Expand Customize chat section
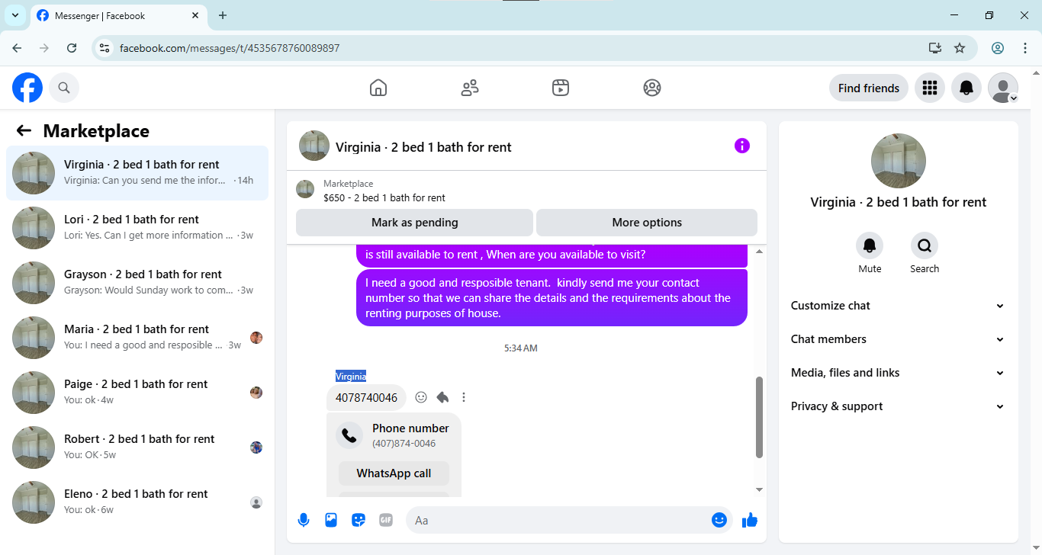Viewport: 1042px width, 555px height. click(x=899, y=306)
